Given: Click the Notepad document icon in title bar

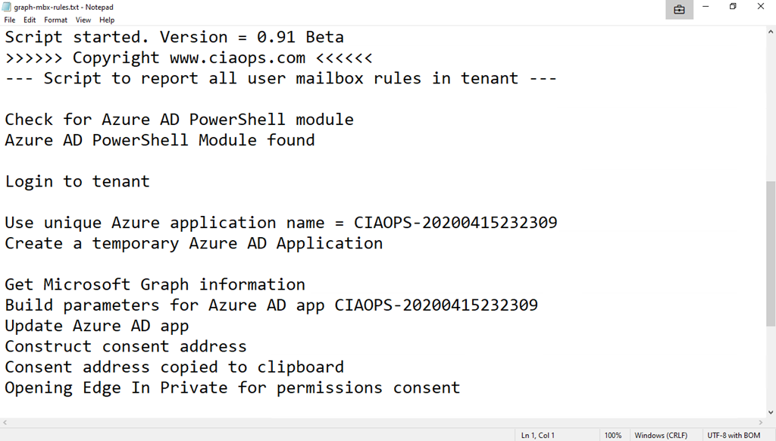Looking at the screenshot, I should click(x=7, y=7).
